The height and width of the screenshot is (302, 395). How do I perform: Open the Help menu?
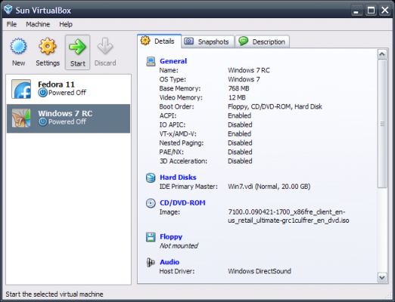(x=66, y=24)
